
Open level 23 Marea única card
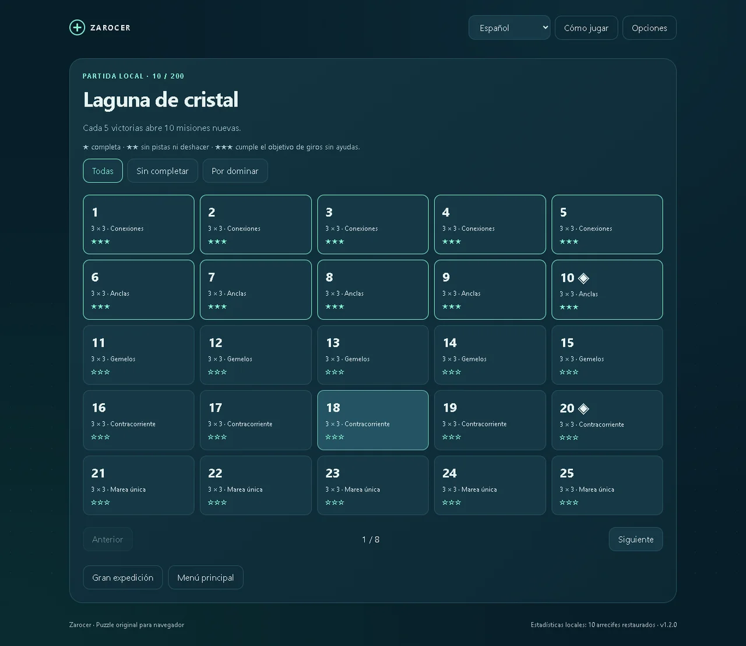tap(373, 485)
